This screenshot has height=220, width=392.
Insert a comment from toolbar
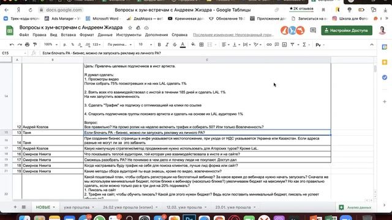pos(277,45)
